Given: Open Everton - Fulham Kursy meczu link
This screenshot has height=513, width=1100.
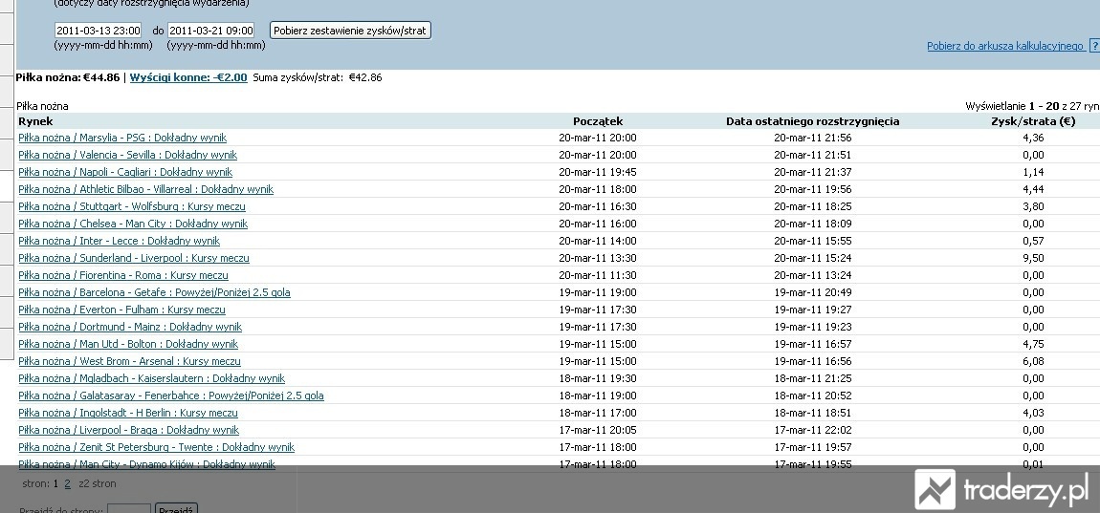Looking at the screenshot, I should click(121, 310).
